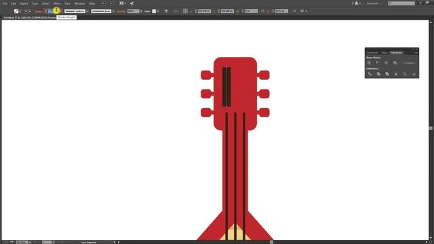
Task: Click the Line Segment tool status text
Action: (89, 243)
